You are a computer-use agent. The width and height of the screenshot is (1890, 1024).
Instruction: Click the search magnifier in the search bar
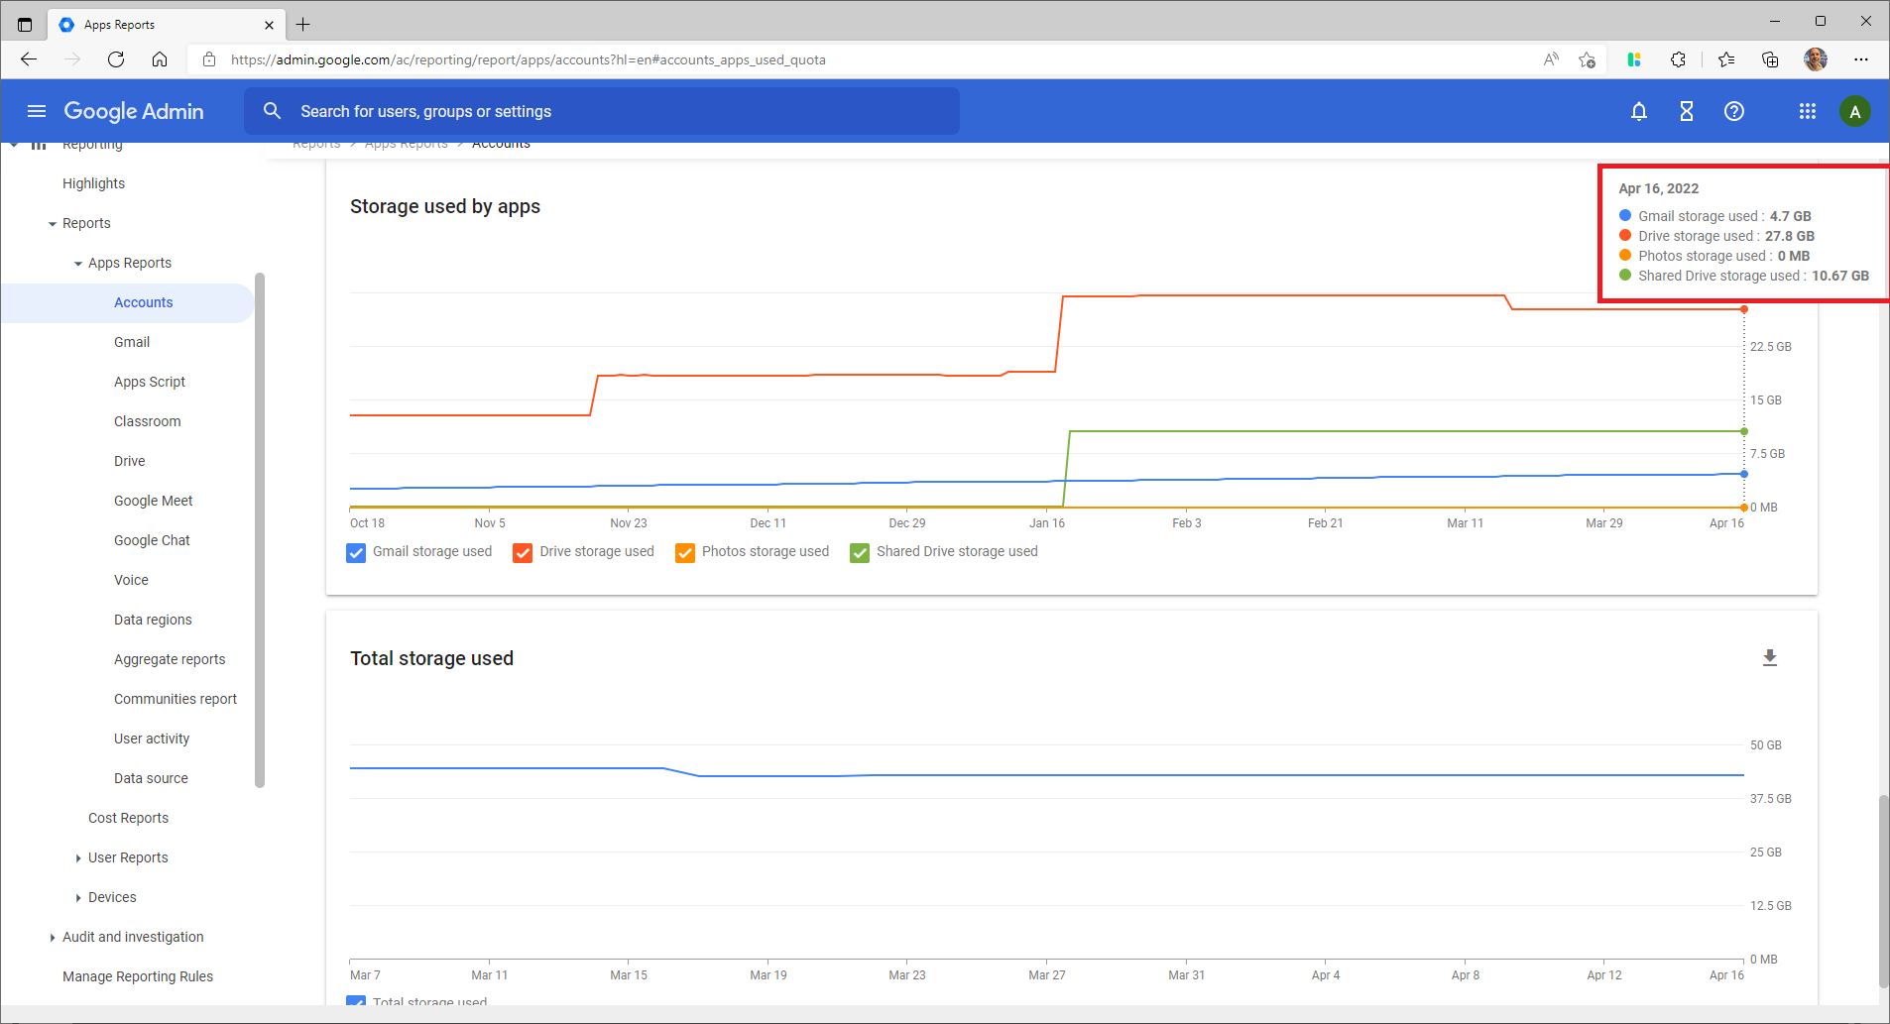(x=272, y=111)
